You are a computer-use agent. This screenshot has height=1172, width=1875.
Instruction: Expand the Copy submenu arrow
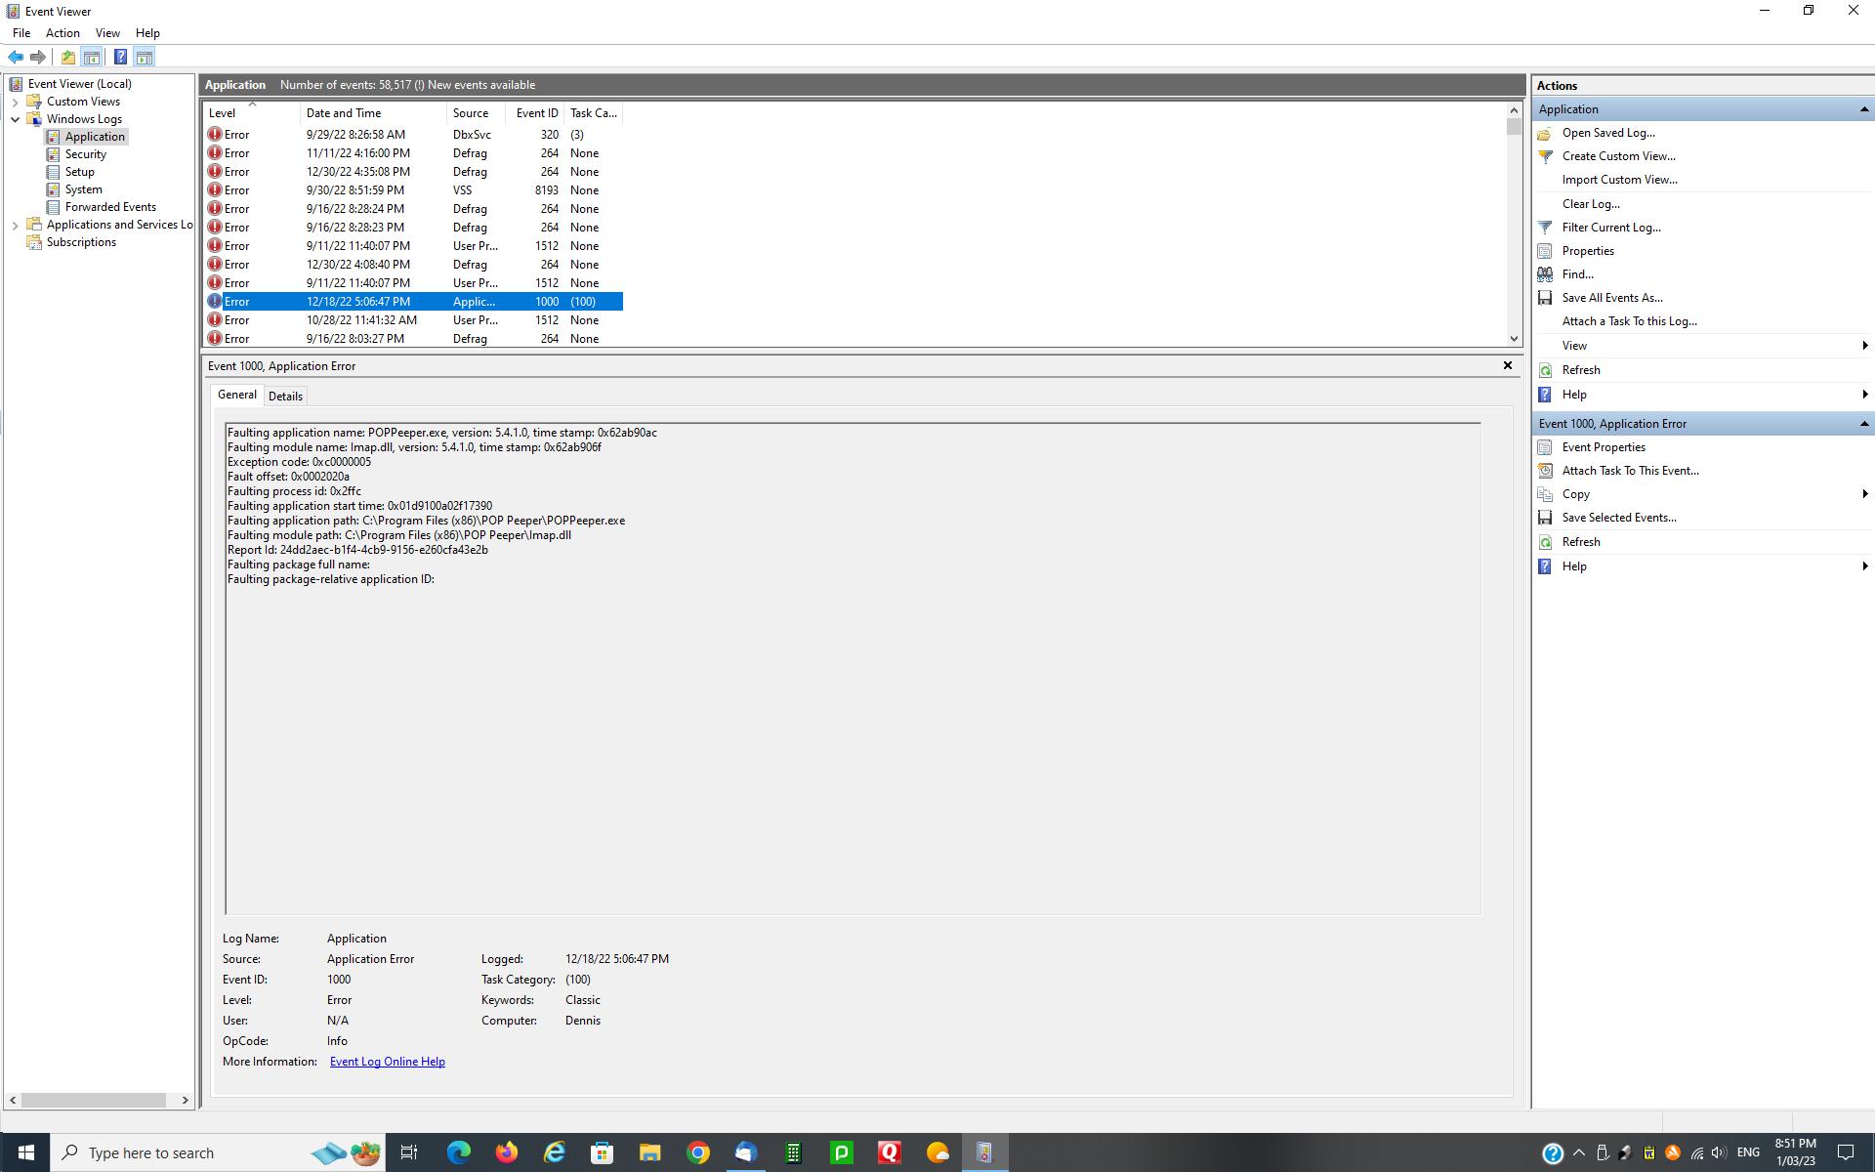(1864, 494)
